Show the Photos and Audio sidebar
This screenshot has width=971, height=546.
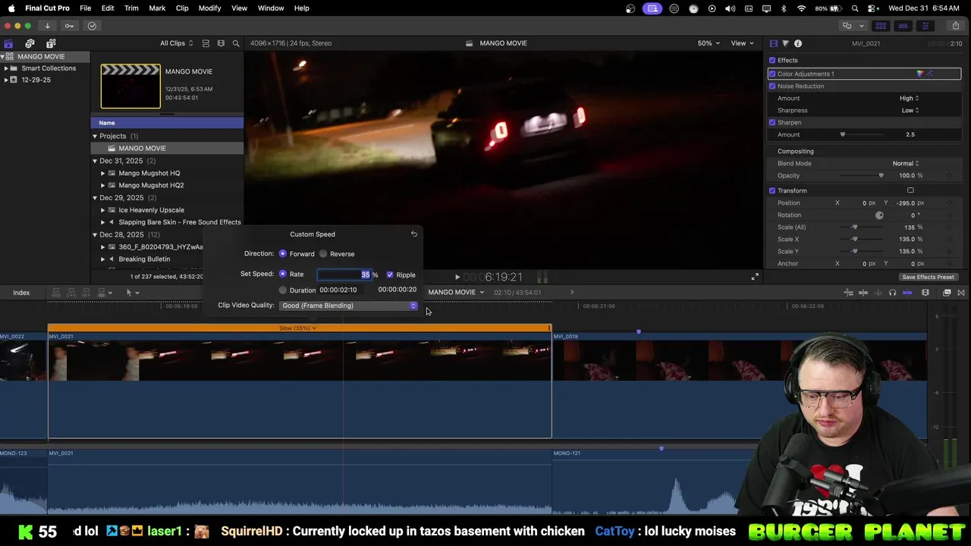click(30, 43)
